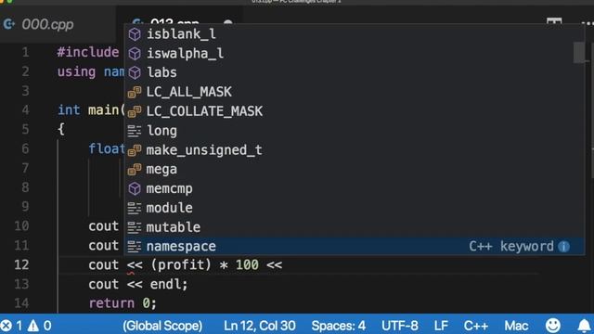
Task: Click the (Global Scope) status item
Action: tap(162, 326)
